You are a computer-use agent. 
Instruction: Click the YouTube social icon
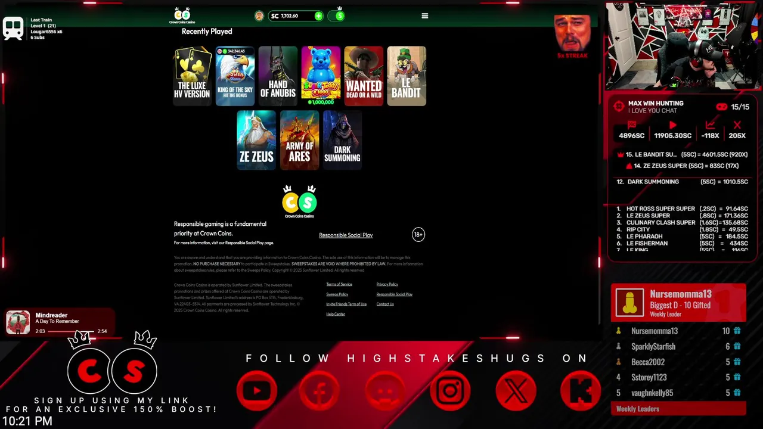pos(257,391)
